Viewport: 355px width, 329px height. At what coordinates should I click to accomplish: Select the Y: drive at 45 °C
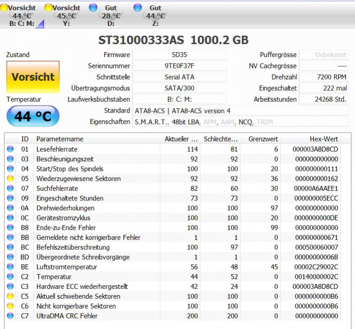click(x=66, y=16)
